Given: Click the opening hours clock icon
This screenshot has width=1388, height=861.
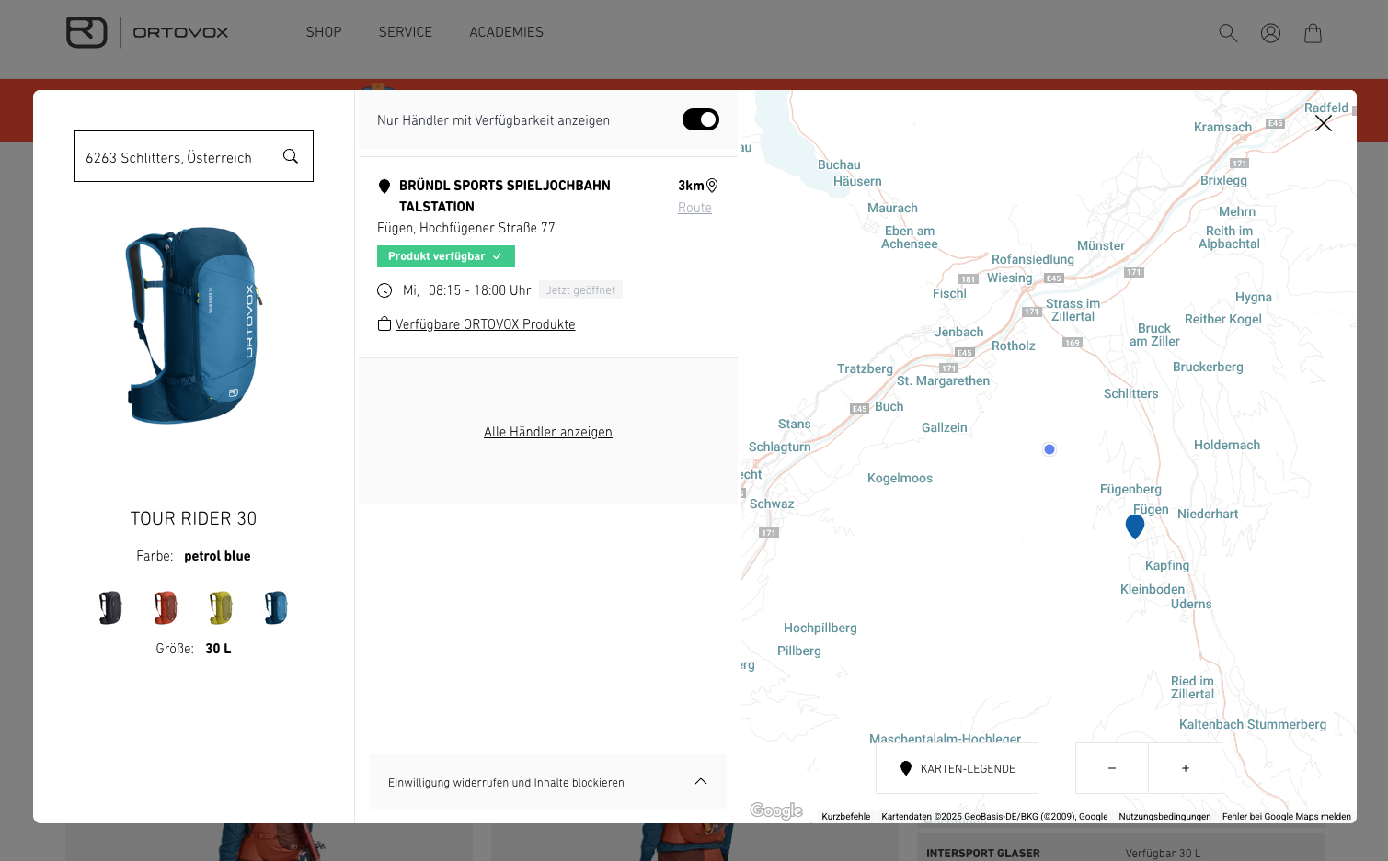Looking at the screenshot, I should (x=384, y=290).
